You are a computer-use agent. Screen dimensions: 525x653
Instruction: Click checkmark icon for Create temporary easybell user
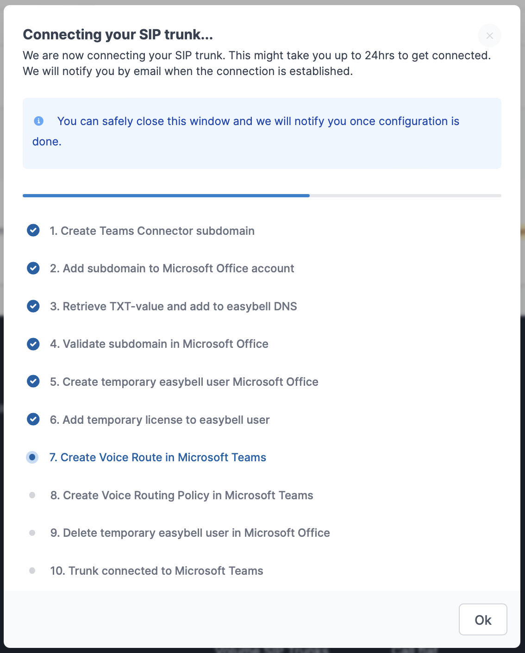click(33, 382)
